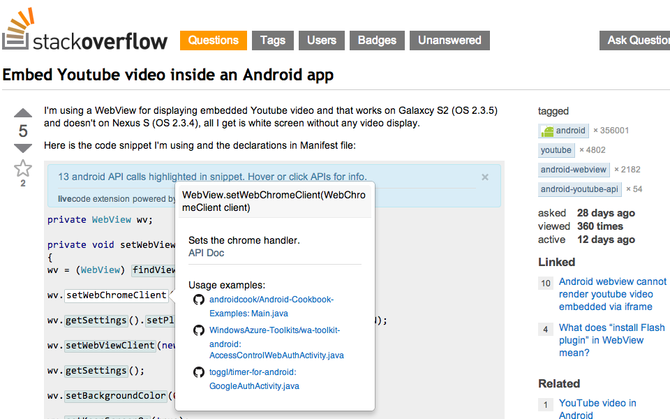Click the highlighted setBackgroundColor API call
The height and width of the screenshot is (419, 670).
[x=116, y=396]
